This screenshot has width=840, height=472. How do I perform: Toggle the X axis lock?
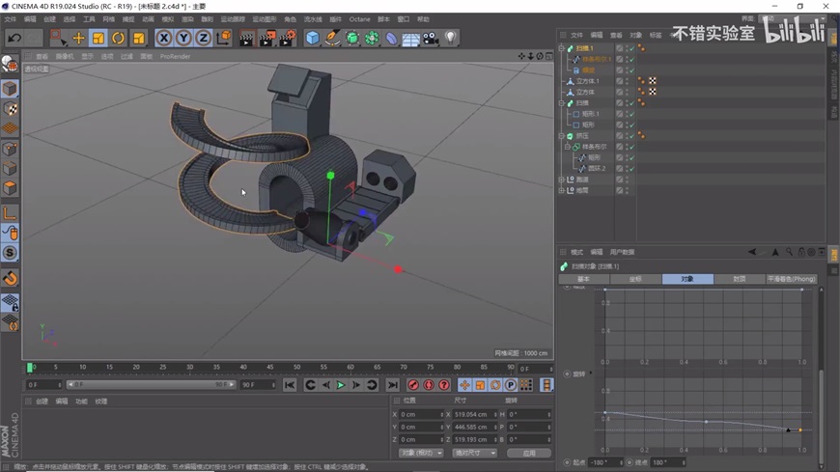(164, 39)
